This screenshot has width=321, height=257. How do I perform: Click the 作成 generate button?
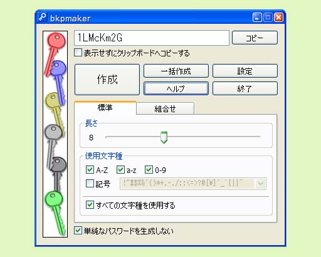coord(107,80)
